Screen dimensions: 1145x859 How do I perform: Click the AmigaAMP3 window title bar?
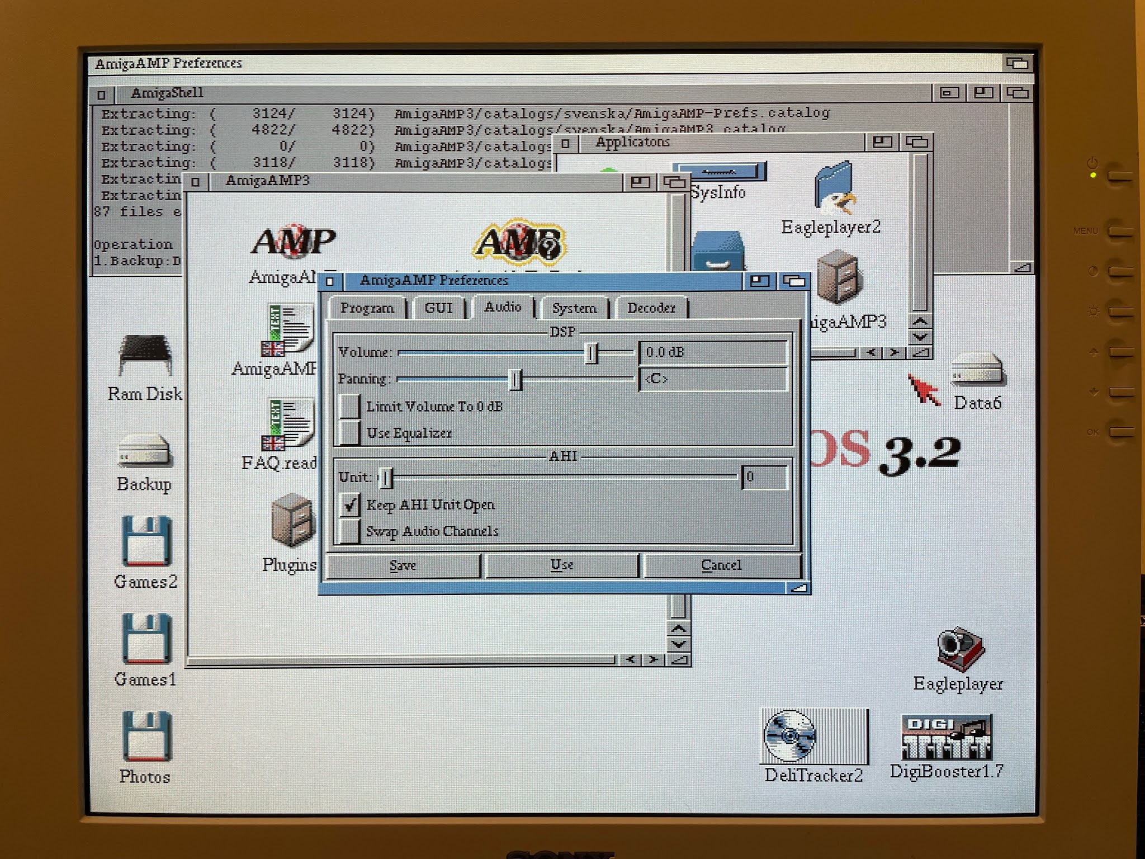pyautogui.click(x=416, y=182)
